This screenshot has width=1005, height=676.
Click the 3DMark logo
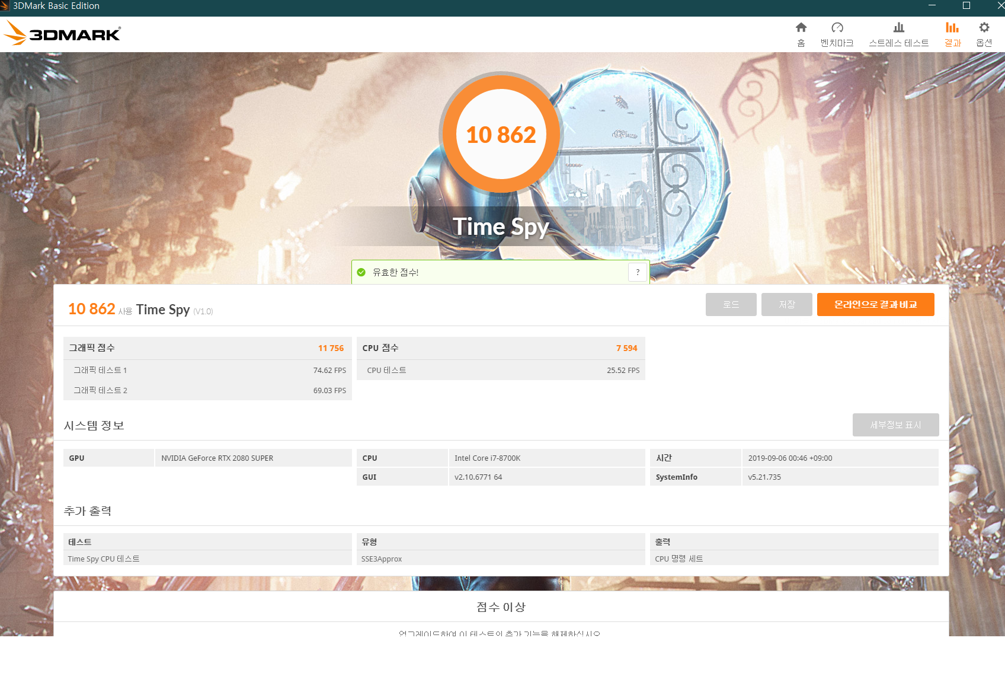[63, 34]
